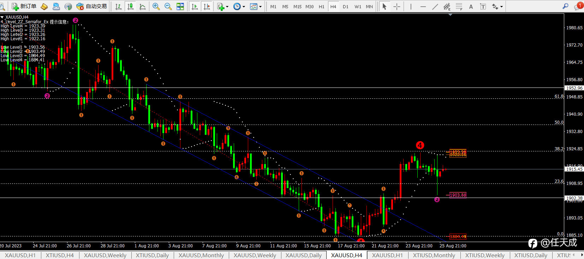Viewport: 584px width, 259px height.
Task: Zoom in on the chart
Action: 156,6
